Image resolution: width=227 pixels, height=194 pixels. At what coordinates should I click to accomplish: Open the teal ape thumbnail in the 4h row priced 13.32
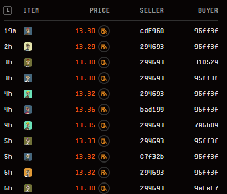click(x=28, y=94)
